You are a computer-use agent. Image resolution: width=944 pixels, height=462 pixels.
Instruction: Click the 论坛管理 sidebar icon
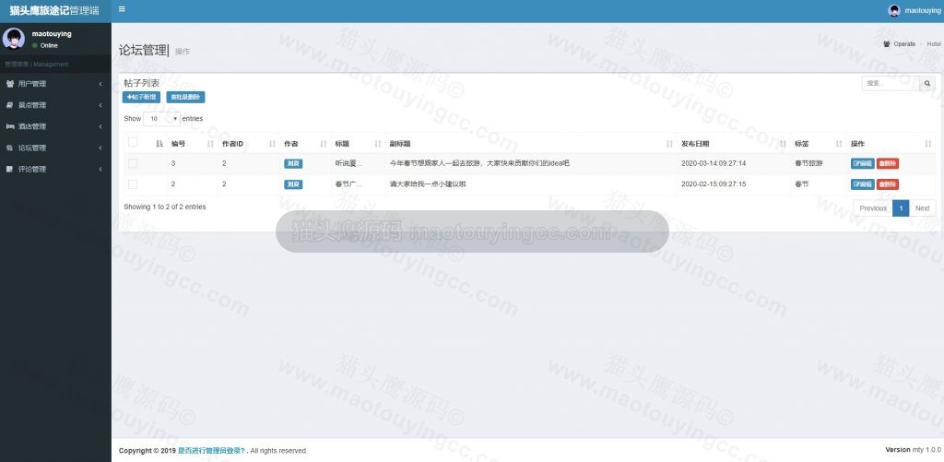click(9, 148)
